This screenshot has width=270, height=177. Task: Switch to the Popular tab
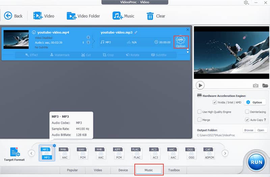72,170
